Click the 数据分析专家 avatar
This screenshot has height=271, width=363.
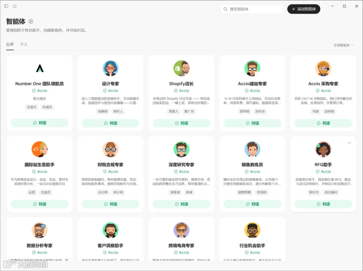pyautogui.click(x=40, y=230)
